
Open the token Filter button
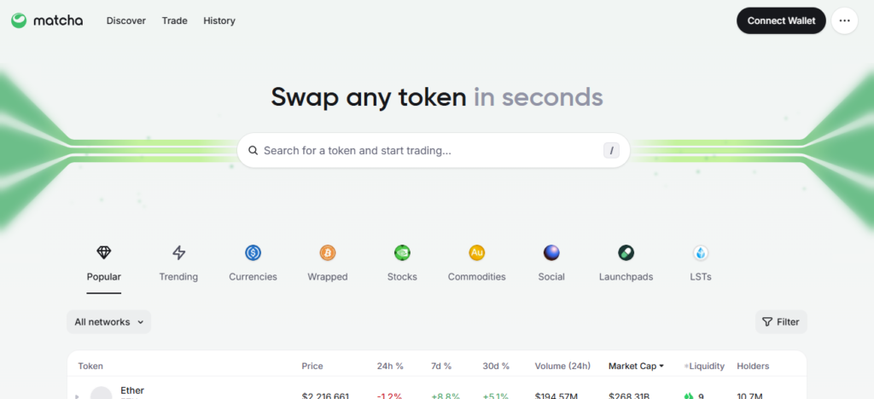pos(781,322)
